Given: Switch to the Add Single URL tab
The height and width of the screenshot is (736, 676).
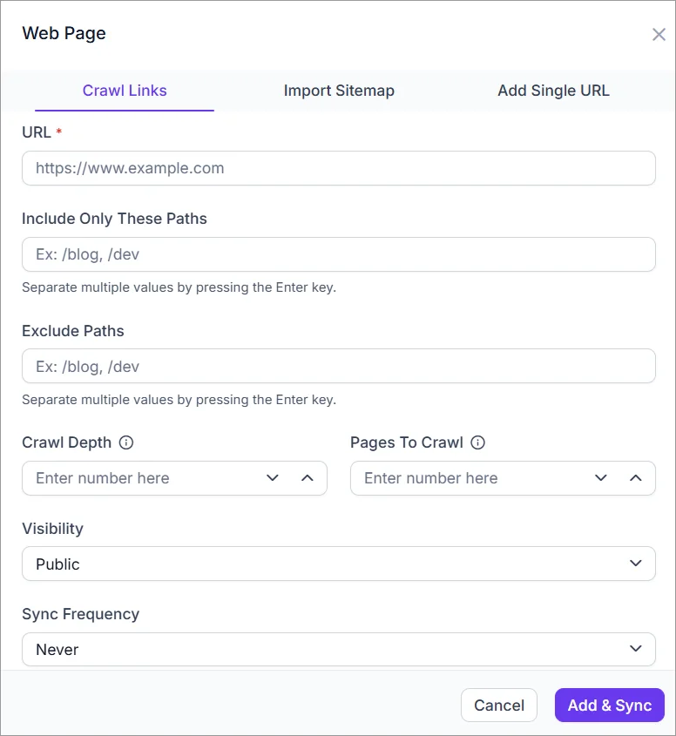Looking at the screenshot, I should [x=553, y=91].
